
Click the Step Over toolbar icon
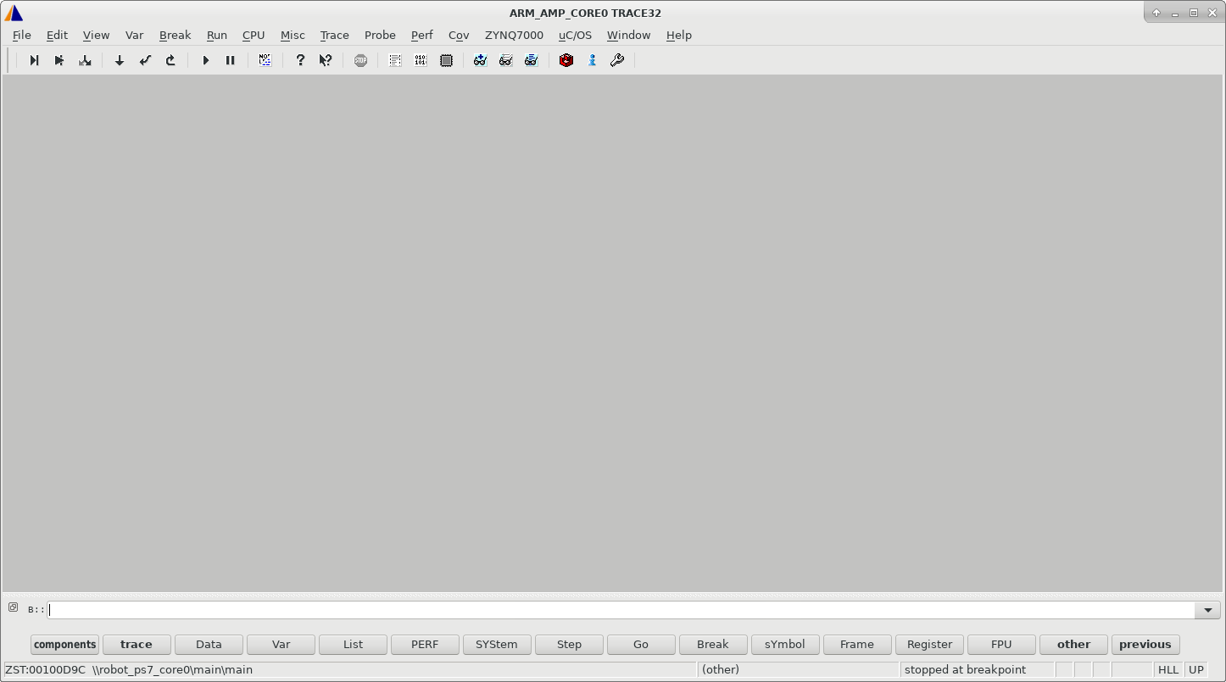click(59, 60)
